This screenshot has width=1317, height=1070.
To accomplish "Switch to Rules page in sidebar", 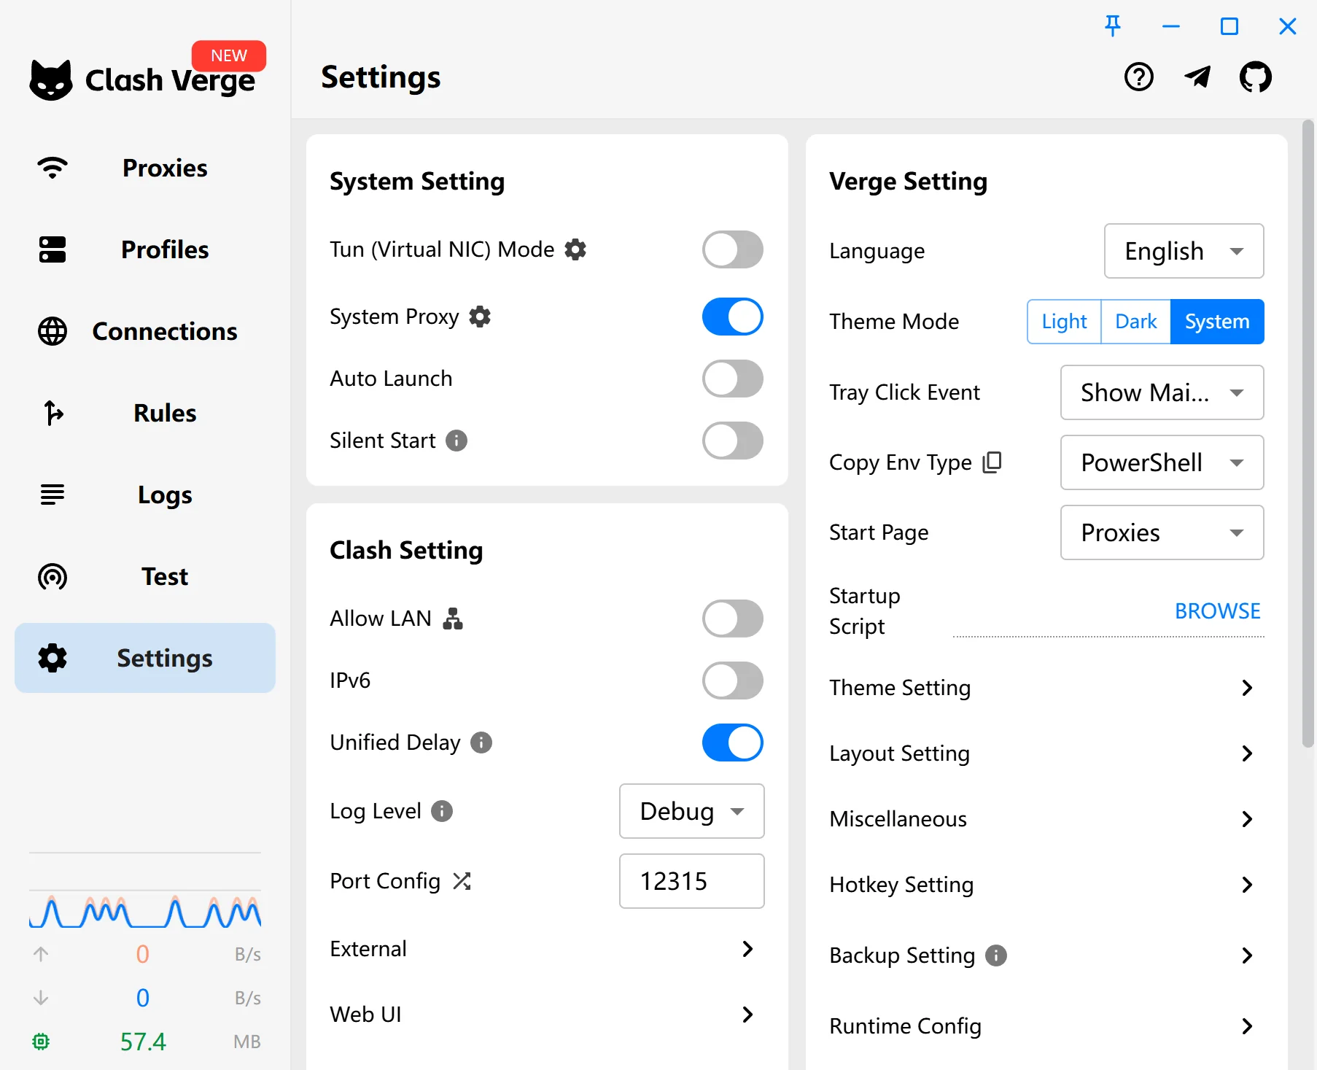I will (x=145, y=413).
